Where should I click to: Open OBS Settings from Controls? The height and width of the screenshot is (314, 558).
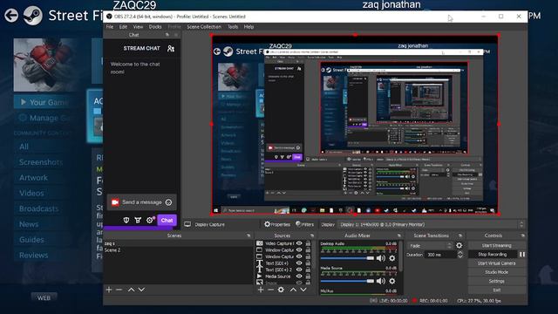[x=496, y=281]
